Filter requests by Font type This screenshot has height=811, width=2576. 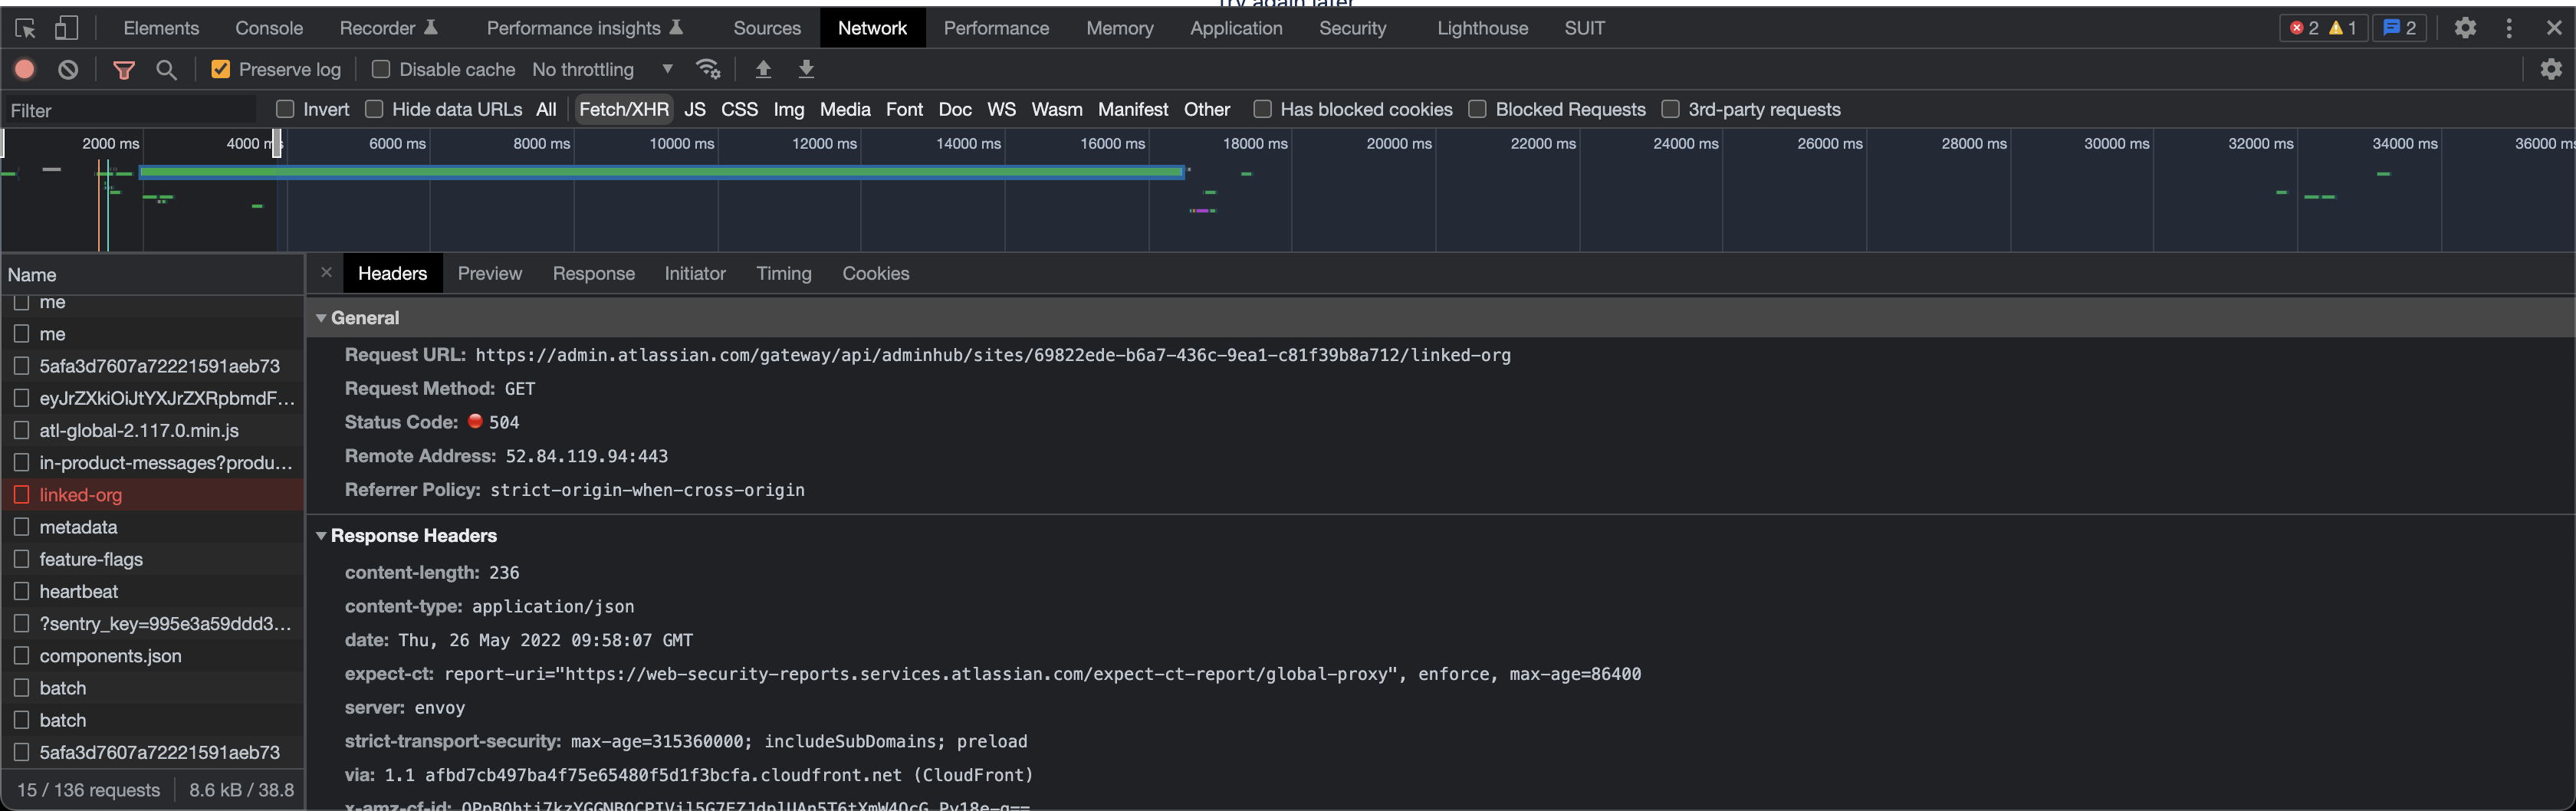904,109
